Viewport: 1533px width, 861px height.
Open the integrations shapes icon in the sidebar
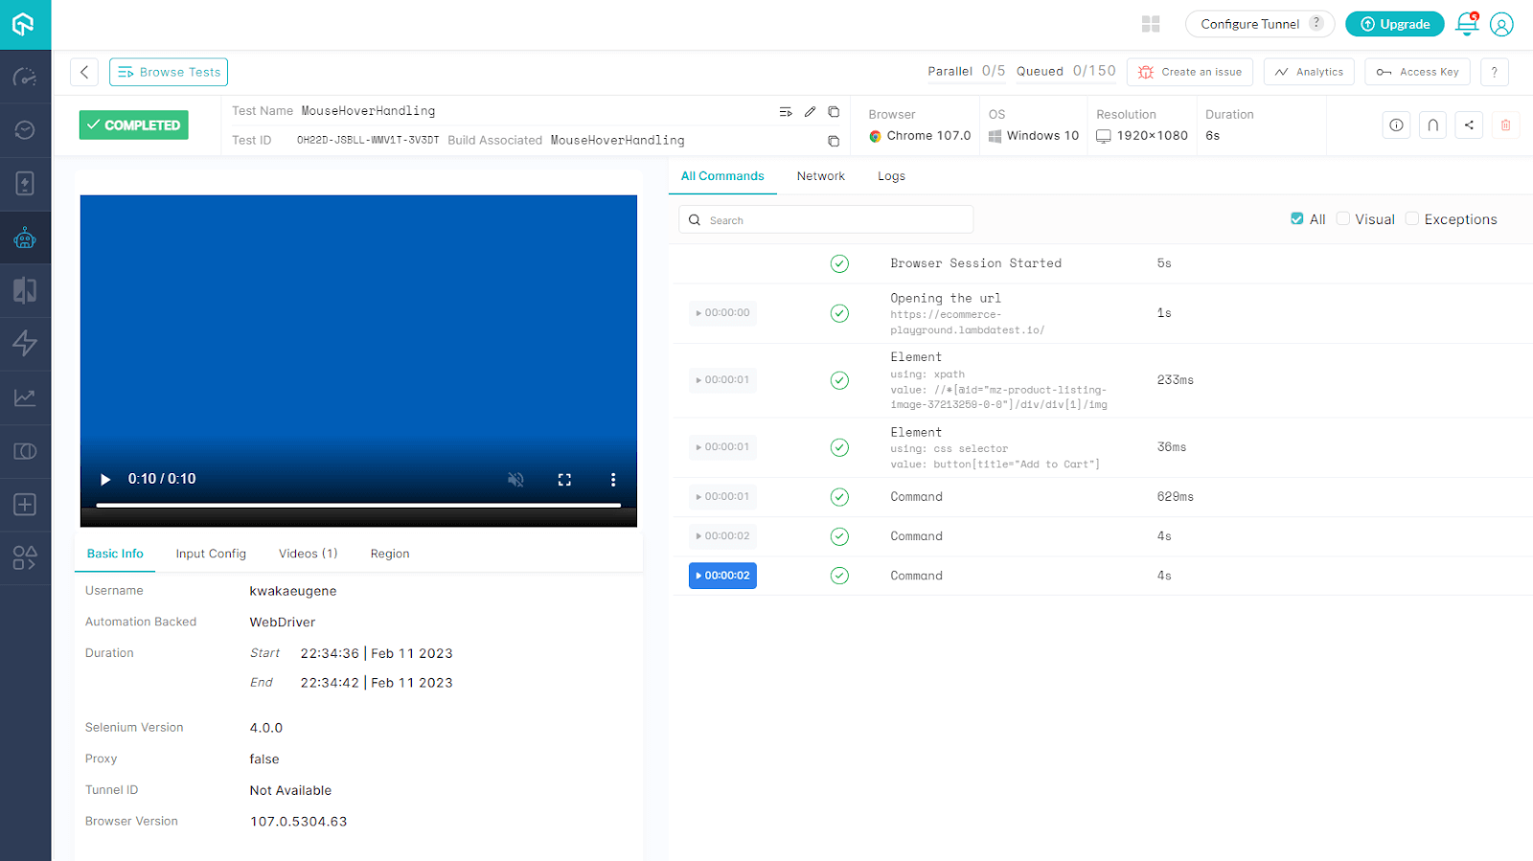point(25,558)
